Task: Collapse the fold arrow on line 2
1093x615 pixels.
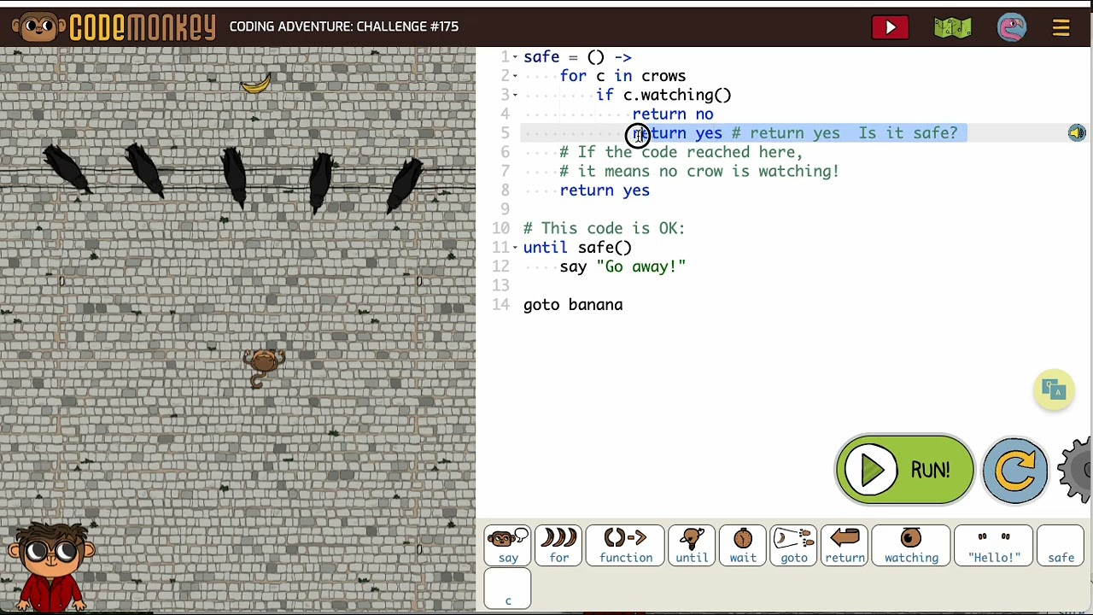Action: [514, 76]
